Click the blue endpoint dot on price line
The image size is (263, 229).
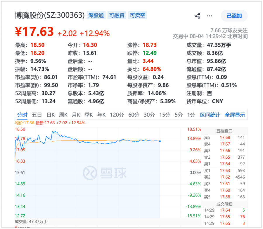pyautogui.click(x=160, y=141)
